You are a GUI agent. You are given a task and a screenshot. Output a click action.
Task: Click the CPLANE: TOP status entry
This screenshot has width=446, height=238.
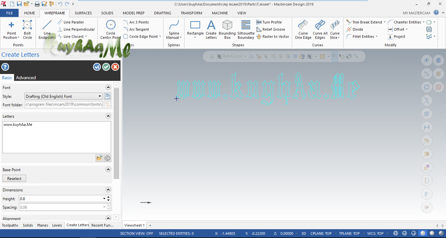coord(321,233)
